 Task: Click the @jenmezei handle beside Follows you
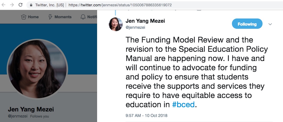coord(18,116)
